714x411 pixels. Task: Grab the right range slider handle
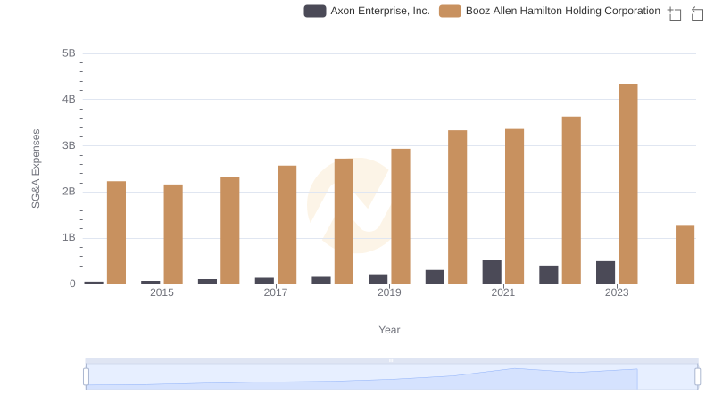697,376
